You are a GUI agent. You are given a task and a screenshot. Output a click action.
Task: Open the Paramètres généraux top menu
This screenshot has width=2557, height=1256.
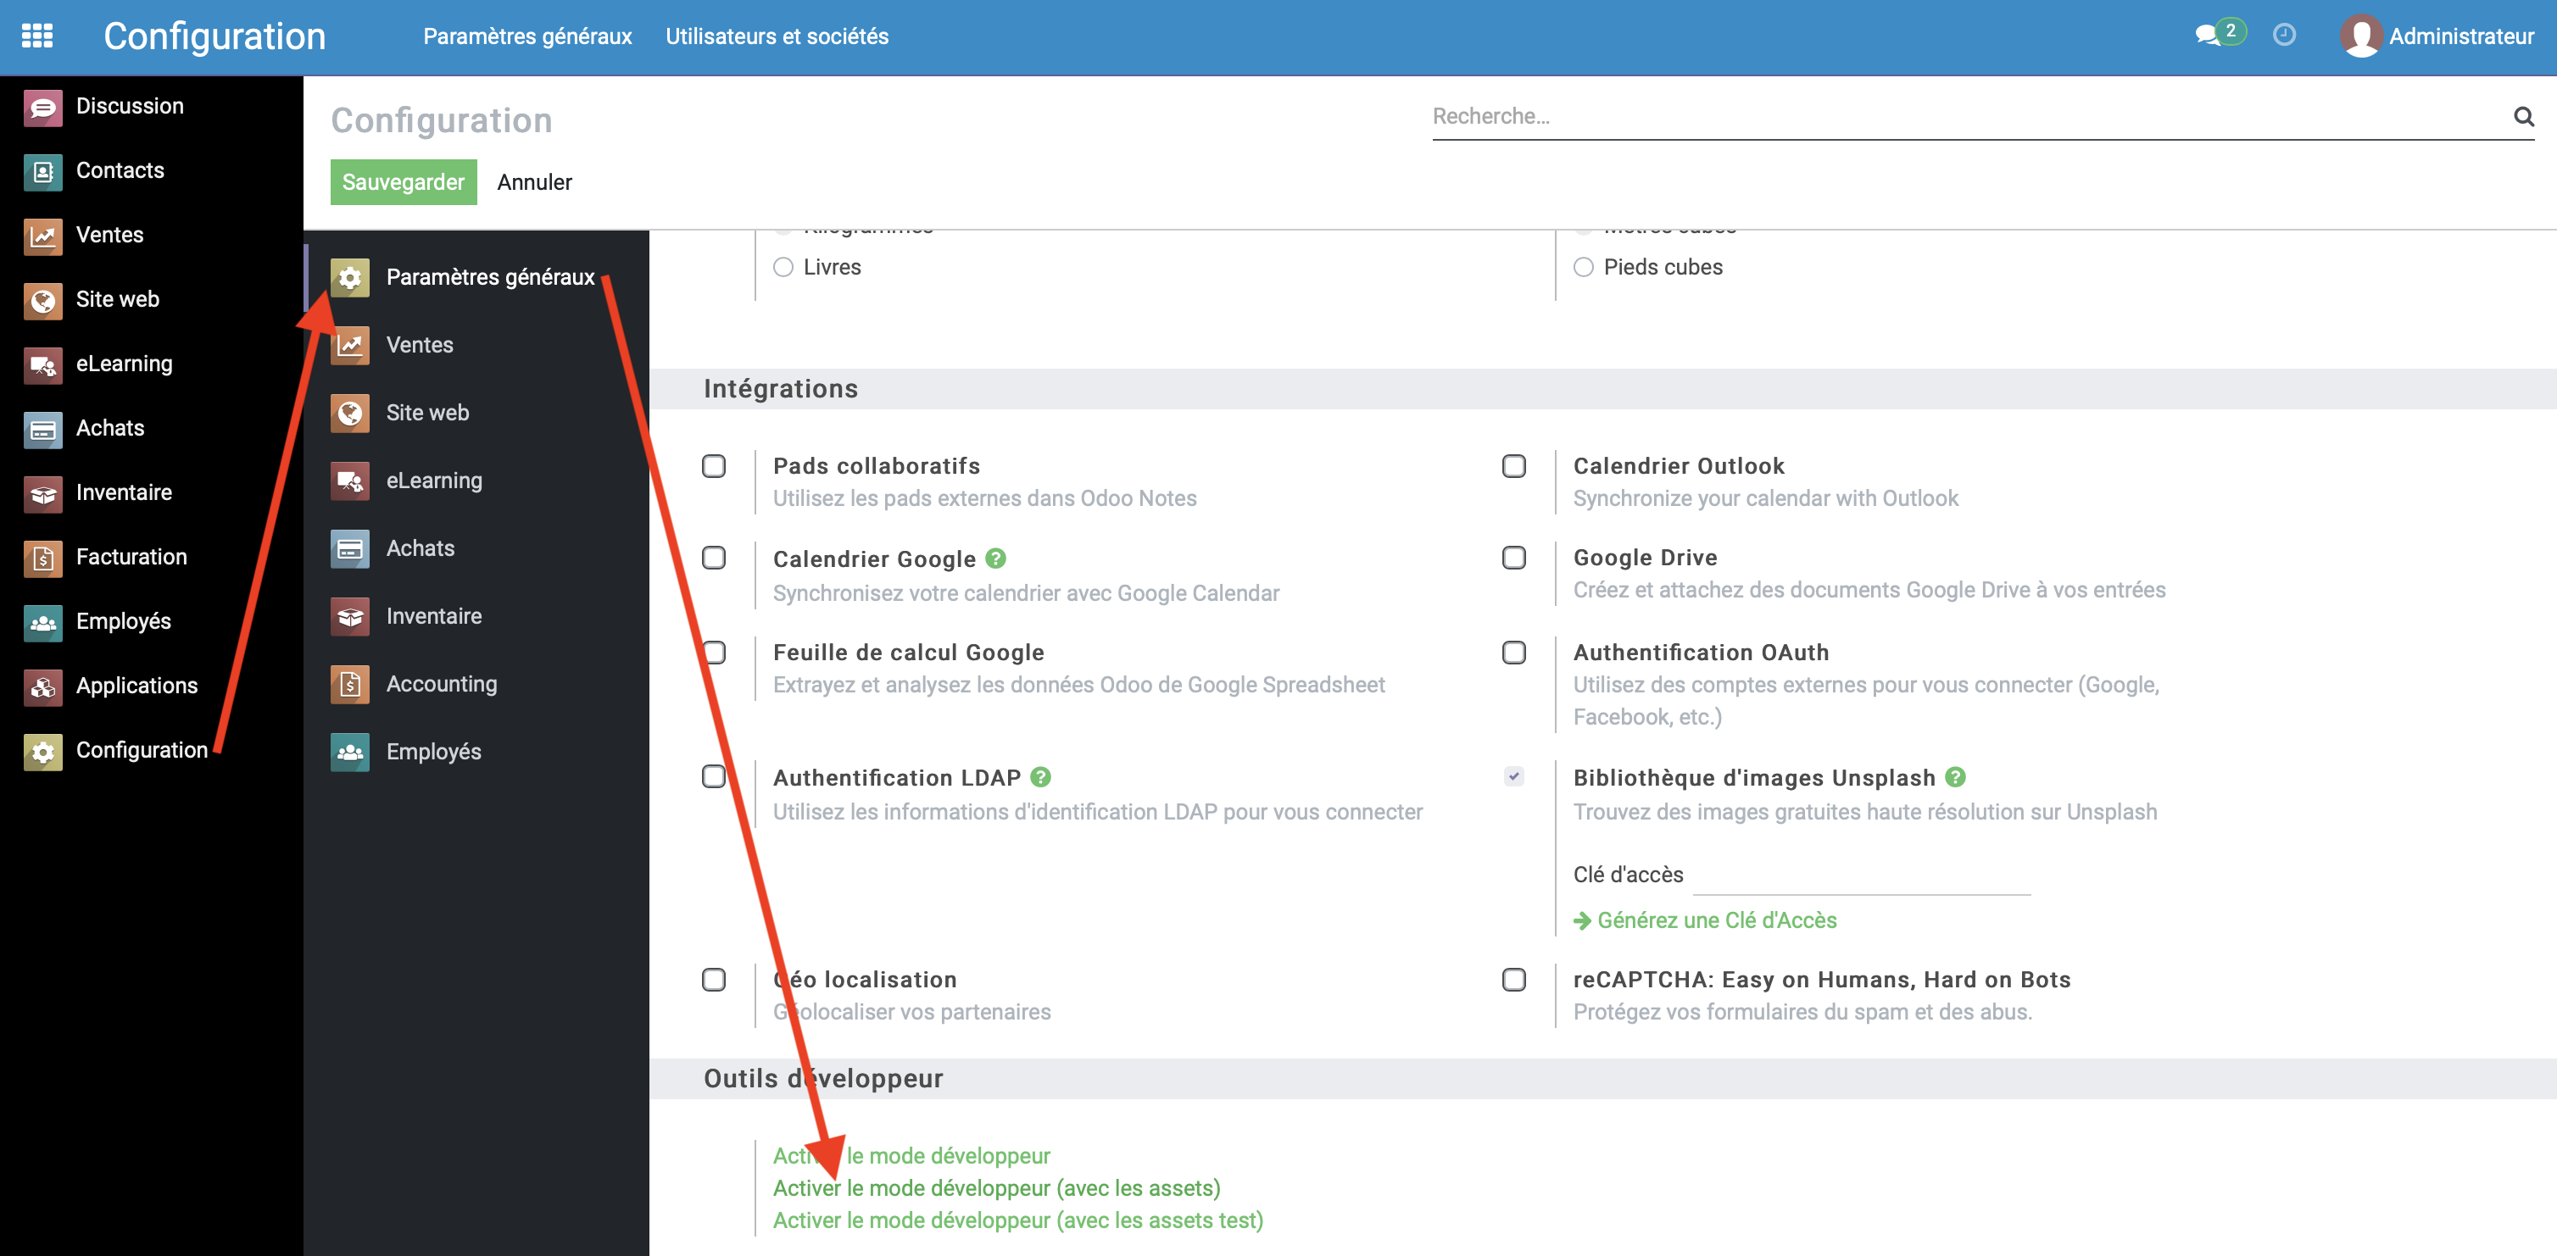pos(527,36)
